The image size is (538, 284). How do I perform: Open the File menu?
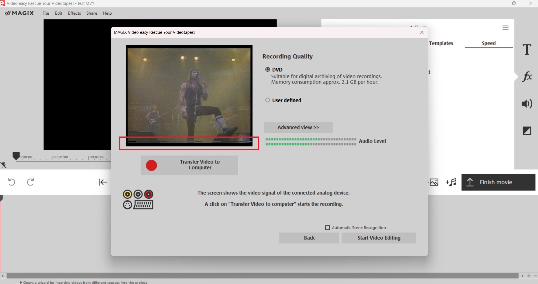click(46, 13)
